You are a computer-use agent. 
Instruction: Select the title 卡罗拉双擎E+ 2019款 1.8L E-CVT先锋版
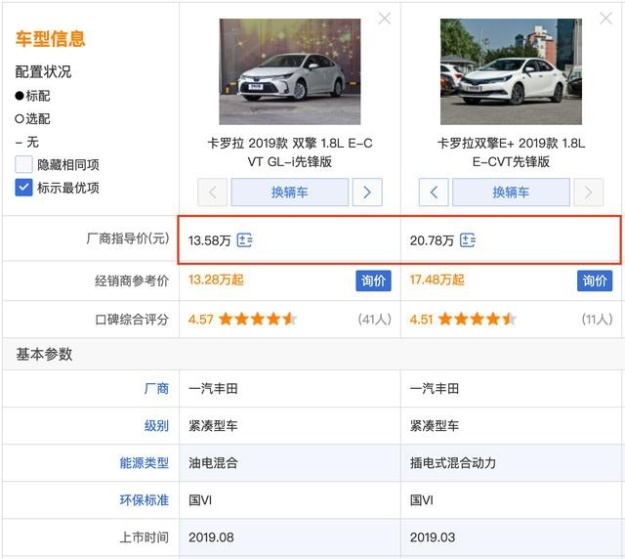point(511,152)
